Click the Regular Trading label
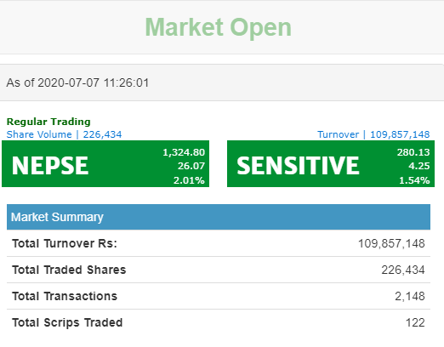This screenshot has height=347, width=444. (x=48, y=122)
